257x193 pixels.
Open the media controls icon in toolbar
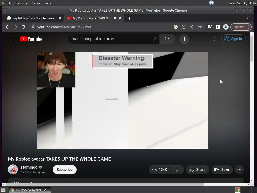[210, 27]
